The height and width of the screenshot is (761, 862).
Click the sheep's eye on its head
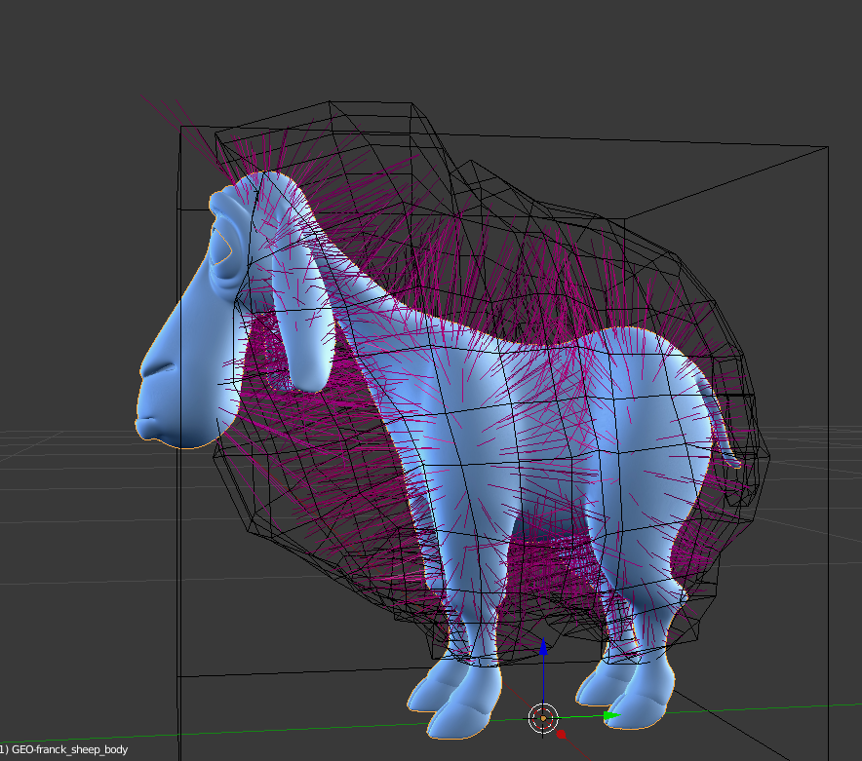pyautogui.click(x=222, y=248)
